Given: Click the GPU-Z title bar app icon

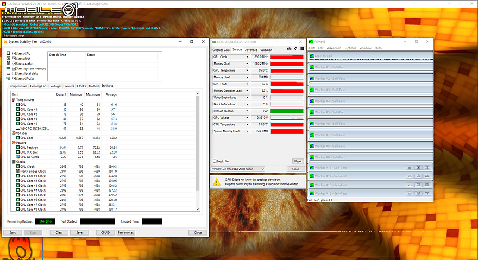Looking at the screenshot, I should (x=213, y=42).
